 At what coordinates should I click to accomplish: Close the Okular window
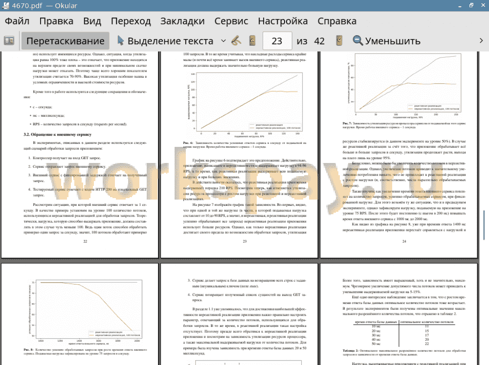pos(483,5)
